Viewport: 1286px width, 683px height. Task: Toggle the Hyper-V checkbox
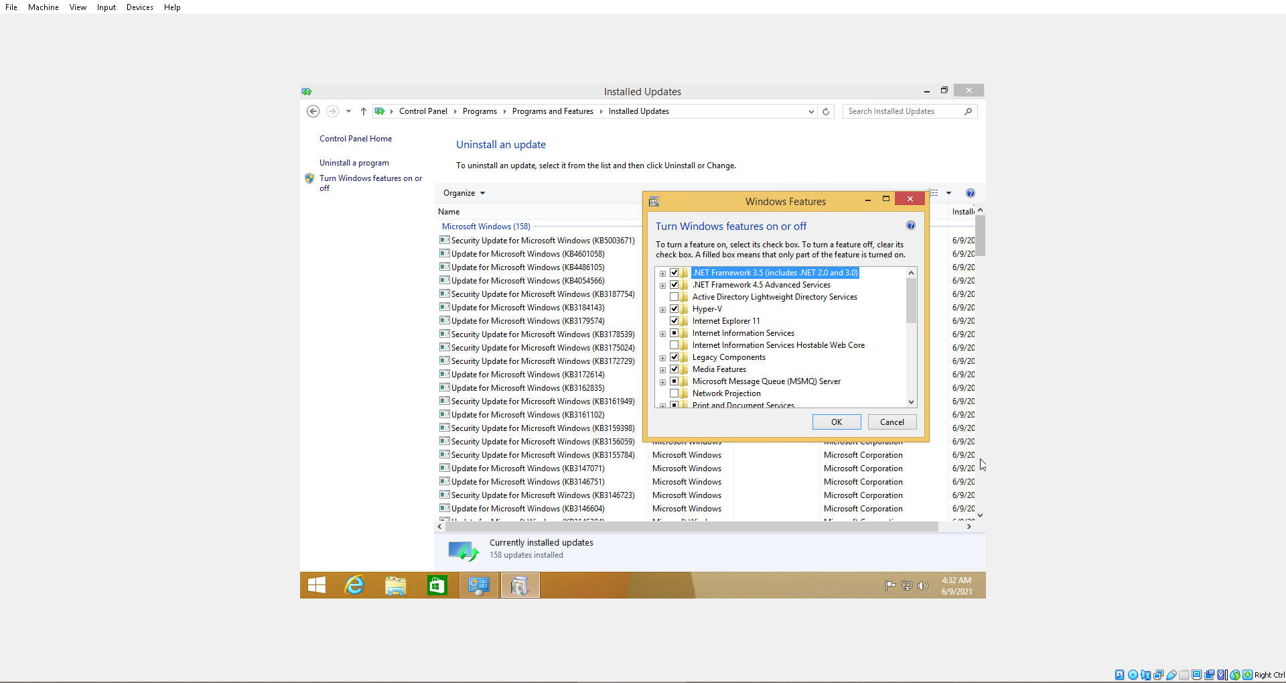coord(674,309)
